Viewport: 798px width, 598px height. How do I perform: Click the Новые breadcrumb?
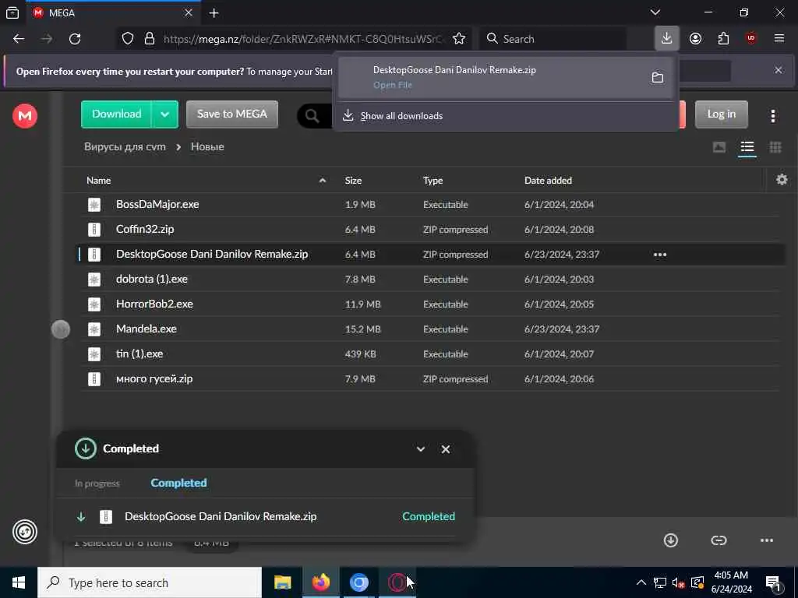coord(207,147)
